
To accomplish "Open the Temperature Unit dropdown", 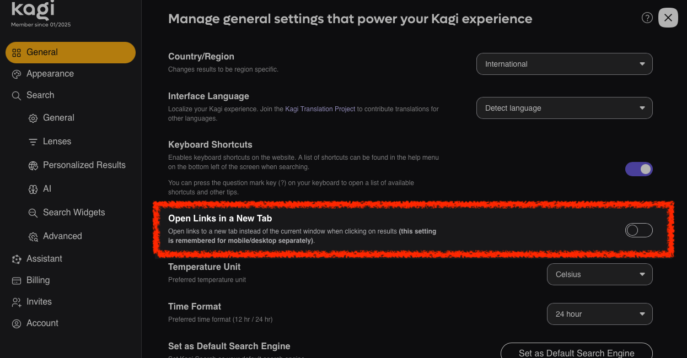I will [599, 274].
